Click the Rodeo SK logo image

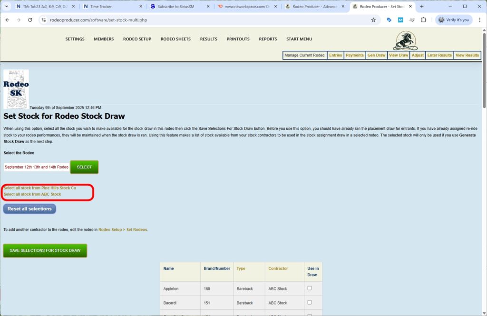(x=16, y=88)
